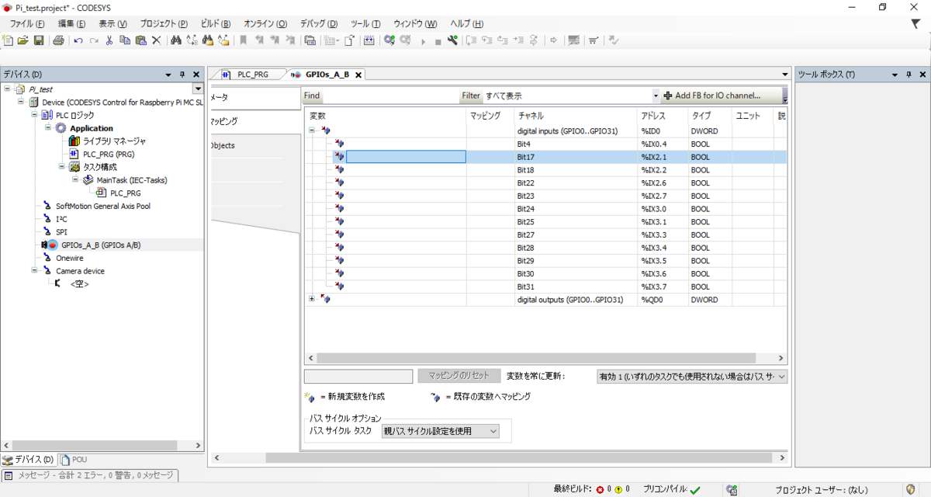Select the PLC_PRG (PRG) tree item
The image size is (931, 497).
pos(109,155)
